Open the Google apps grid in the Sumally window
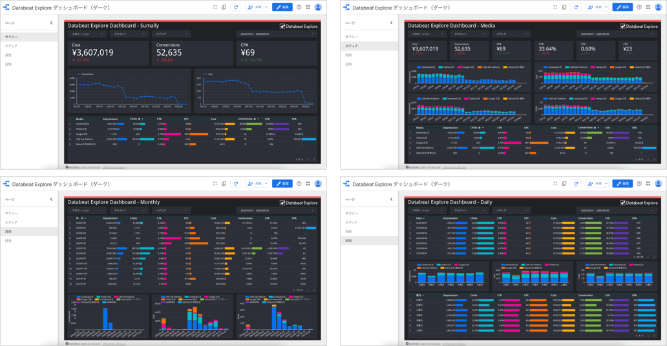The image size is (667, 346). (308, 7)
